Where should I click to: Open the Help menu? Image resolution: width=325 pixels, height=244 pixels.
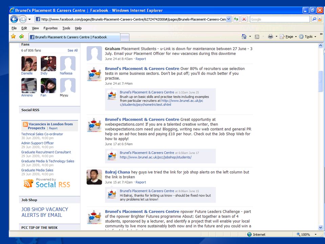[x=78, y=28]
